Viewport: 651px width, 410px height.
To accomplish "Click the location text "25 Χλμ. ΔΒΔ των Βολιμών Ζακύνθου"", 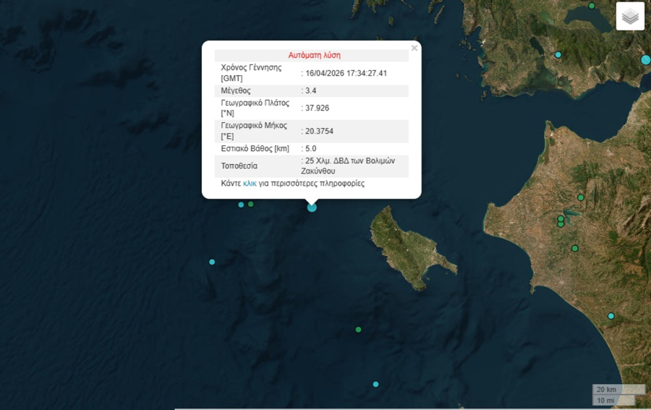I will 352,166.
